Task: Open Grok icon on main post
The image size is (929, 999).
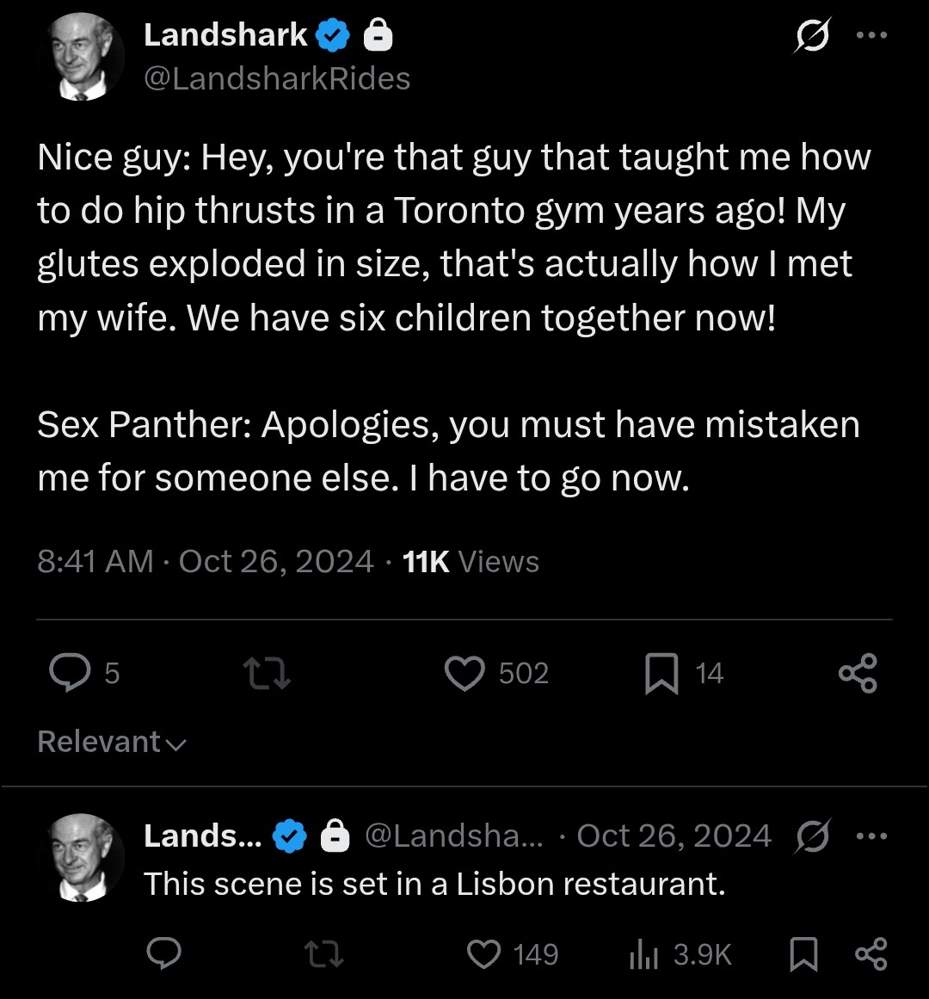Action: 813,35
